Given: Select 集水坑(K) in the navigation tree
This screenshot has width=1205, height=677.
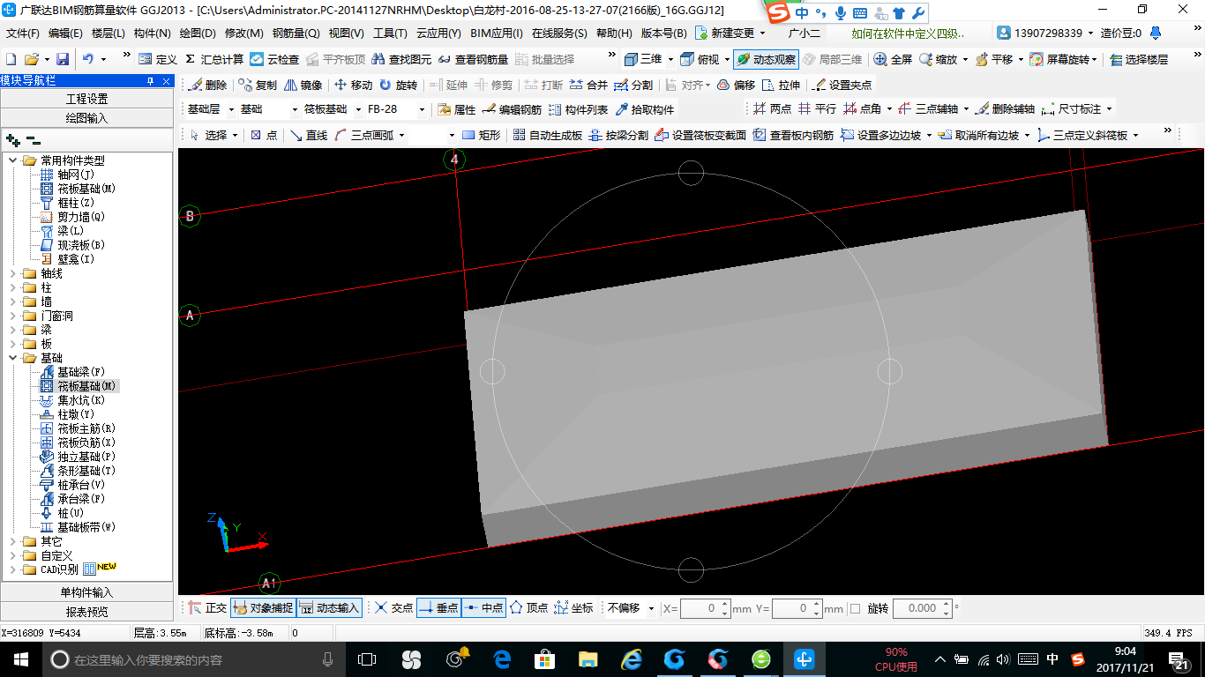Looking at the screenshot, I should [x=80, y=400].
